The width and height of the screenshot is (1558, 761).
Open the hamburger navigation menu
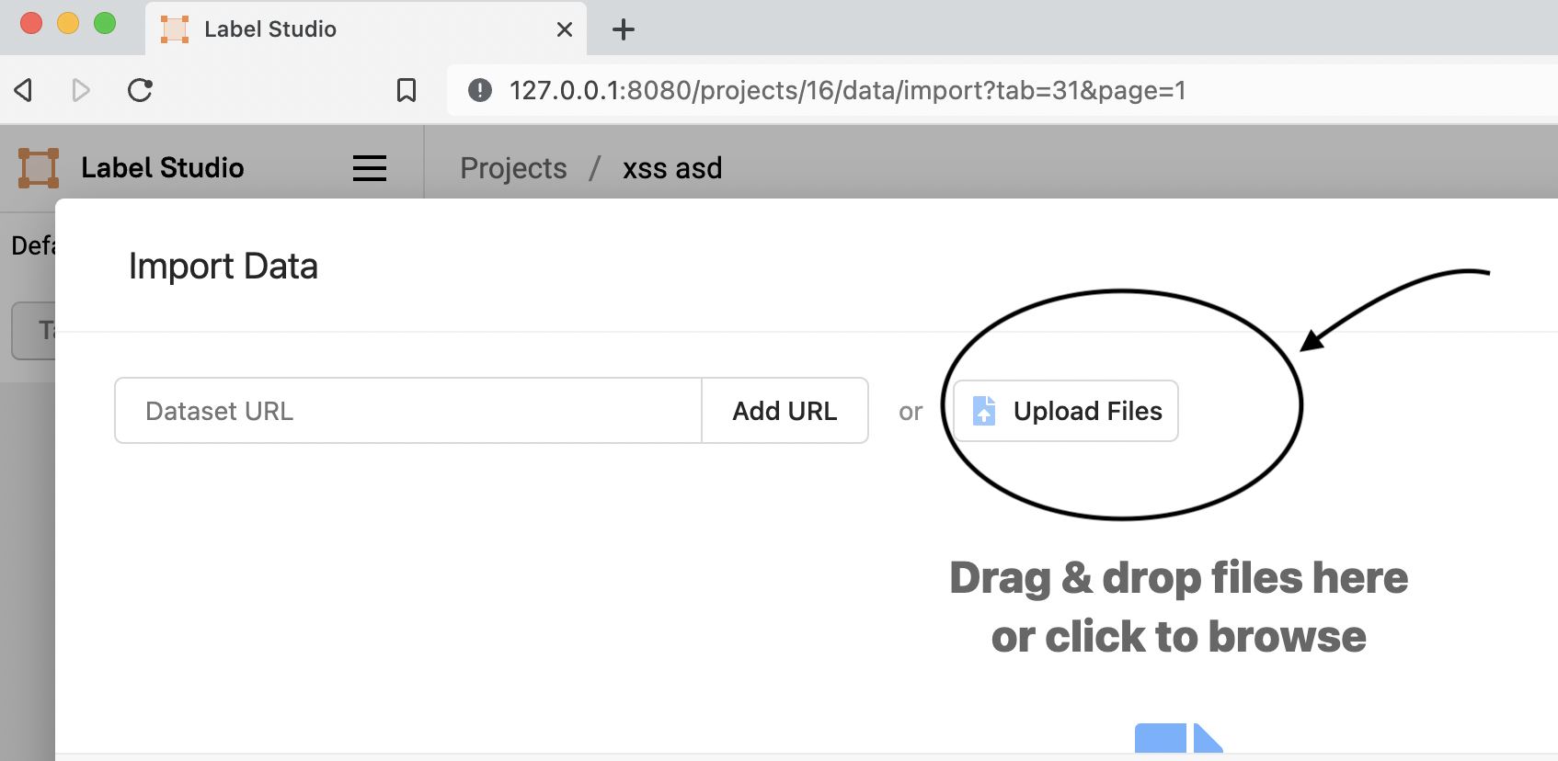[369, 167]
